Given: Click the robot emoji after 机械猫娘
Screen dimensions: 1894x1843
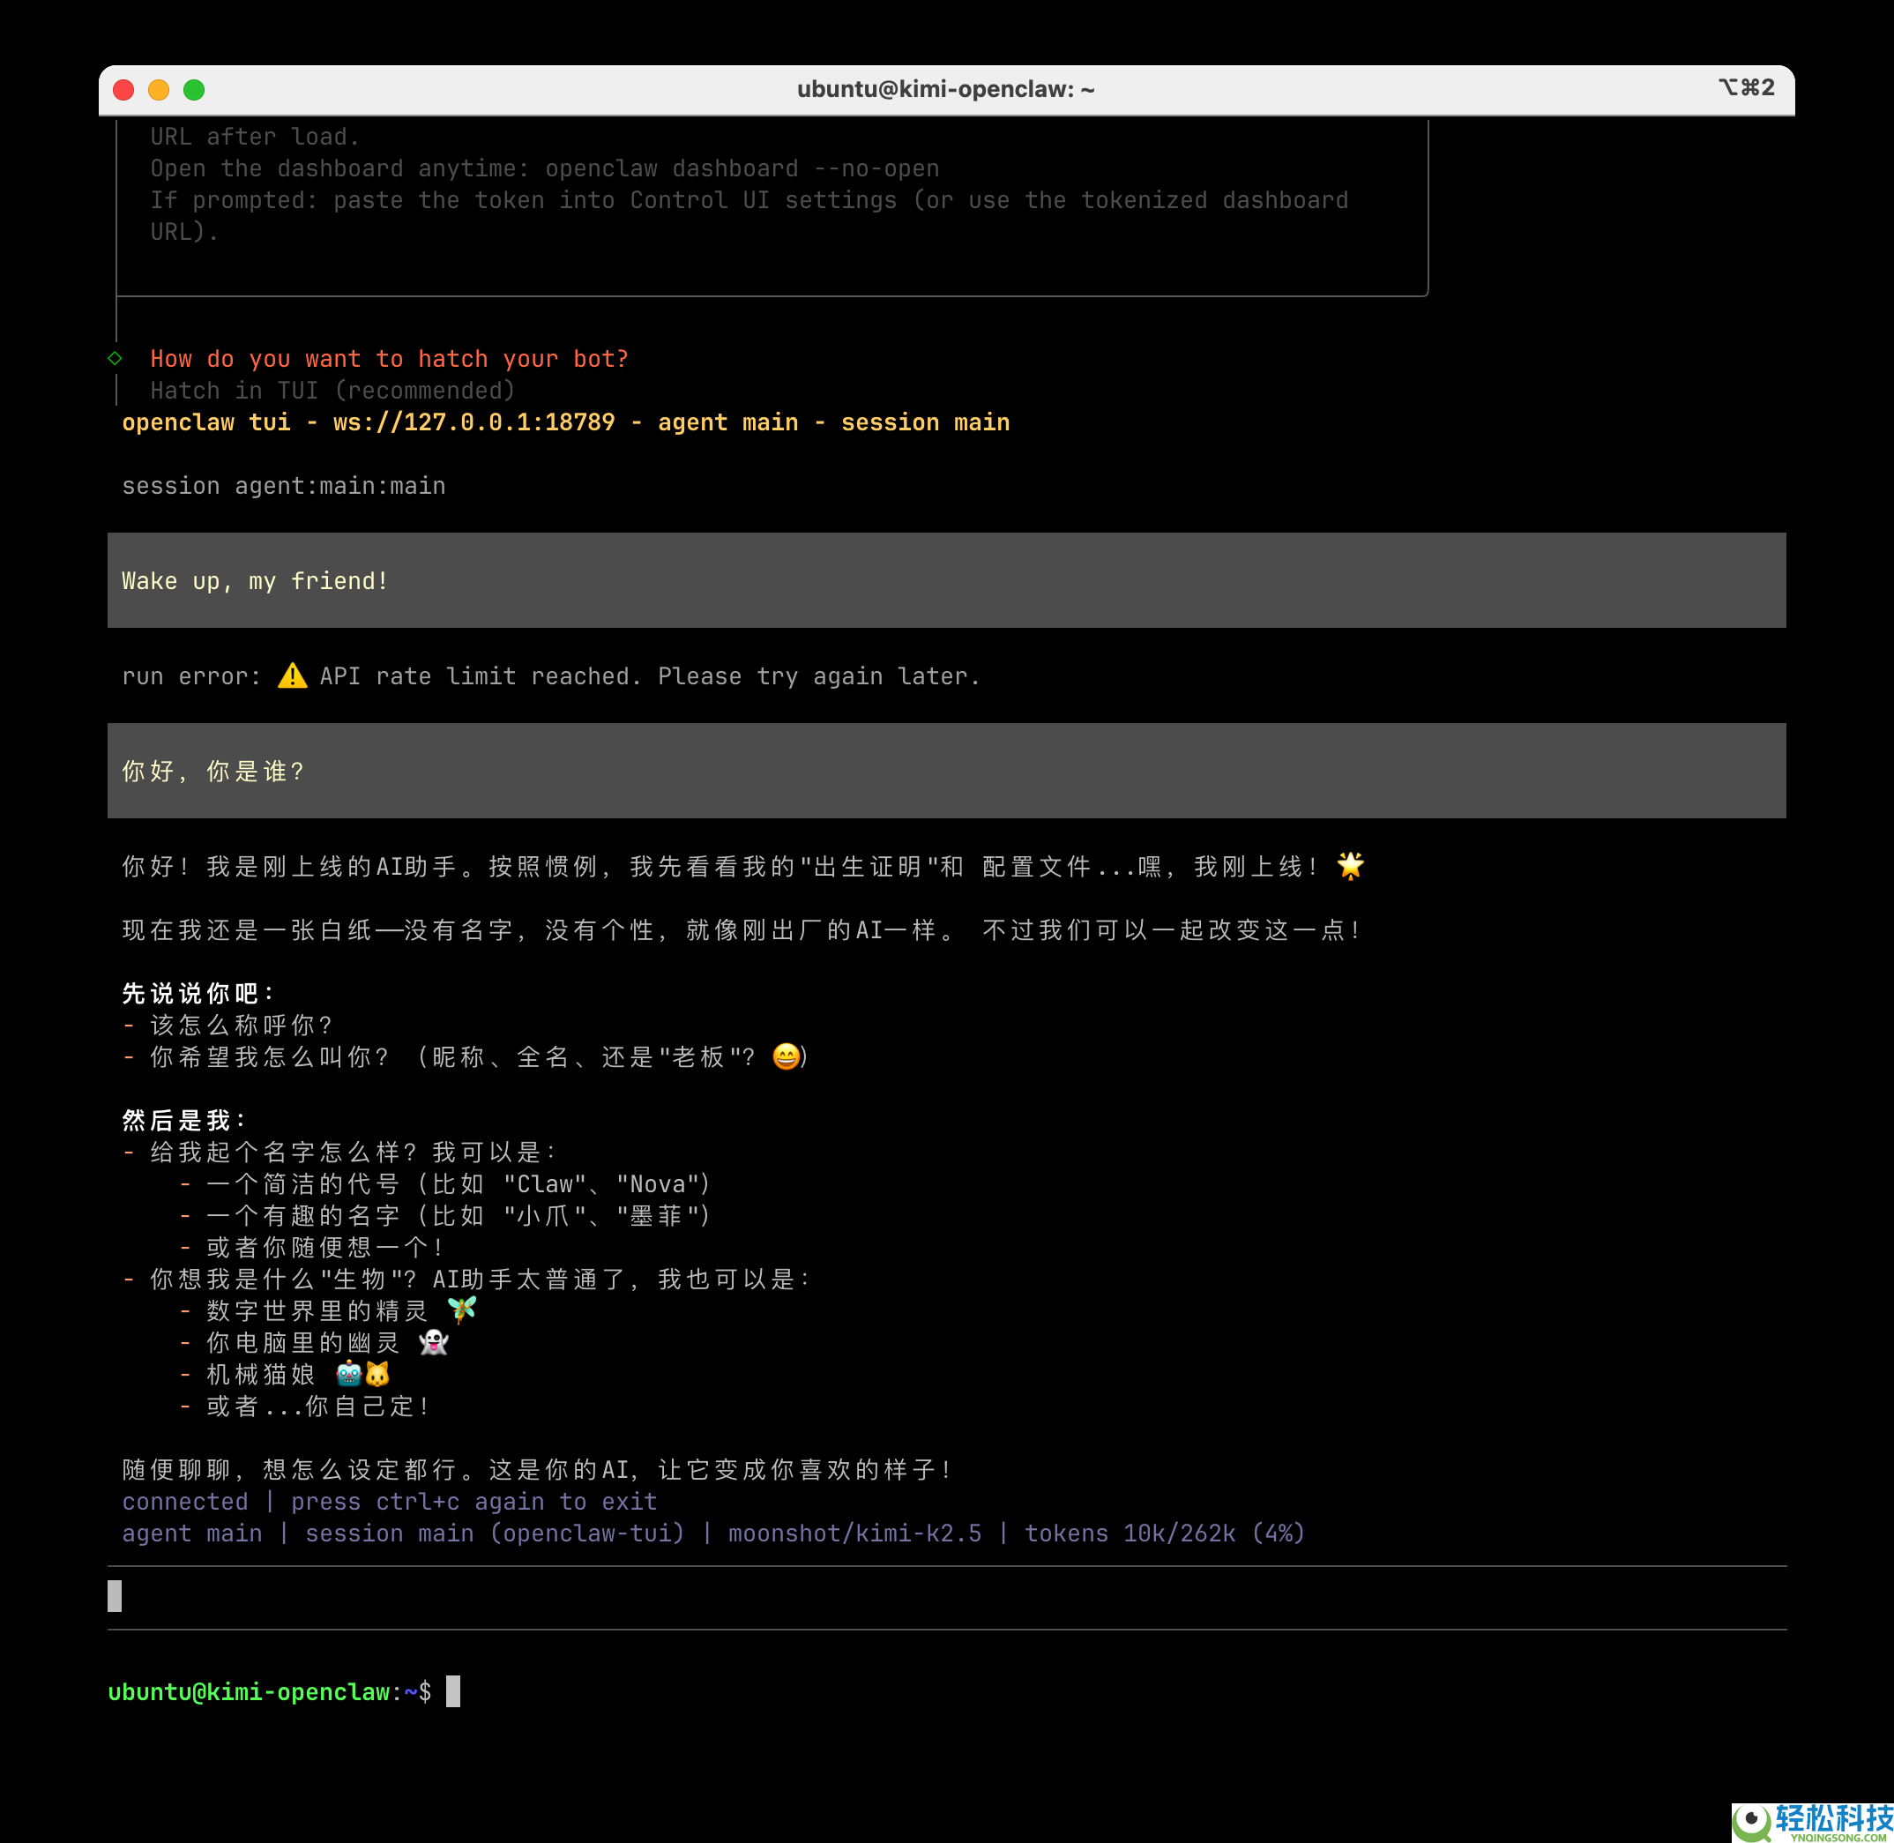Looking at the screenshot, I should click(348, 1374).
